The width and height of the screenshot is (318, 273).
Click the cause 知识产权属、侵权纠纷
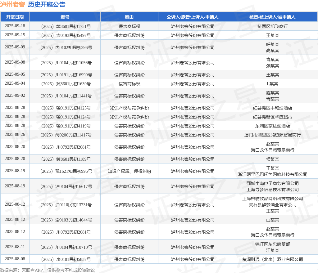click(x=129, y=171)
